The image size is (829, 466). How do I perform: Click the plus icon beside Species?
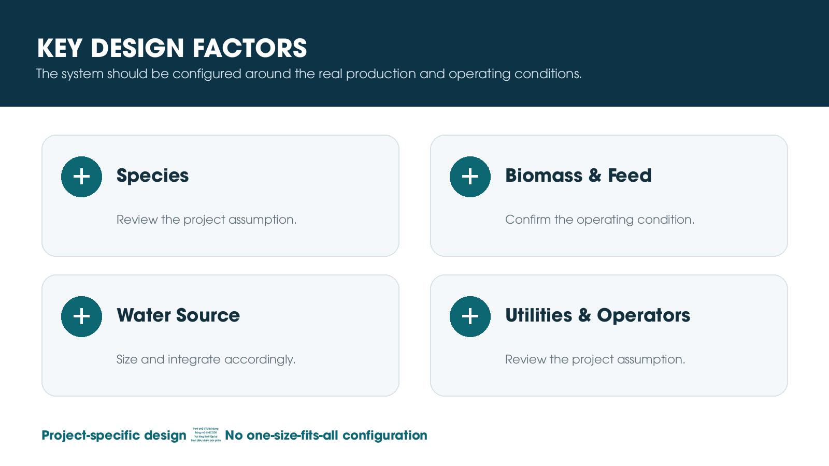point(81,177)
